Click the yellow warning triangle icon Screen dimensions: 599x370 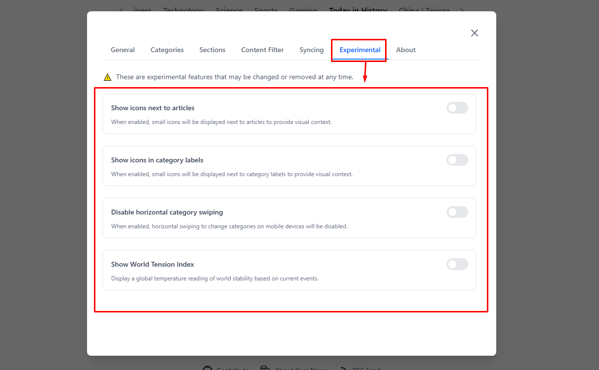(107, 77)
